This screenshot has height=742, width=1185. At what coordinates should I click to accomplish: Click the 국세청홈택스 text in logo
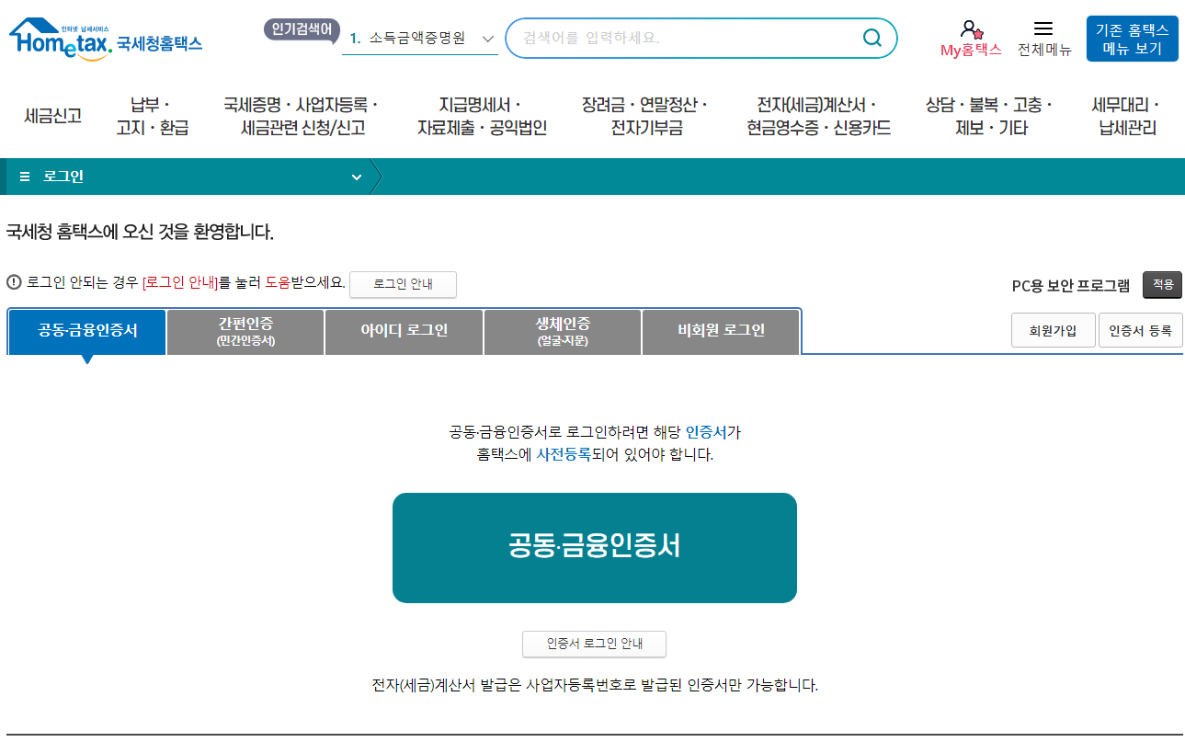coord(160,43)
